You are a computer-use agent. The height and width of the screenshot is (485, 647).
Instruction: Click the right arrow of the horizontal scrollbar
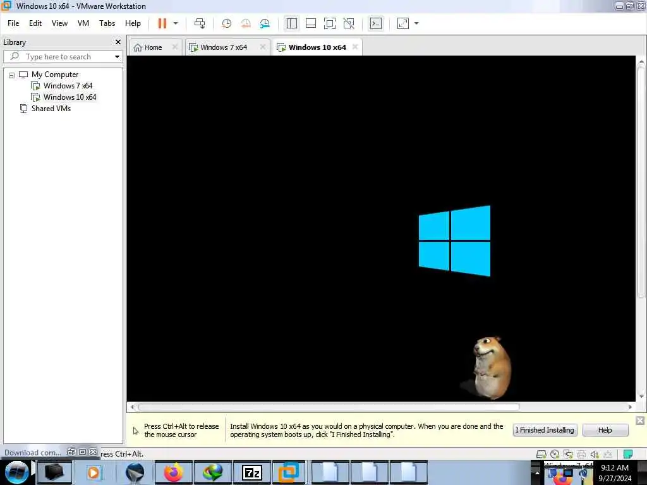tap(630, 407)
